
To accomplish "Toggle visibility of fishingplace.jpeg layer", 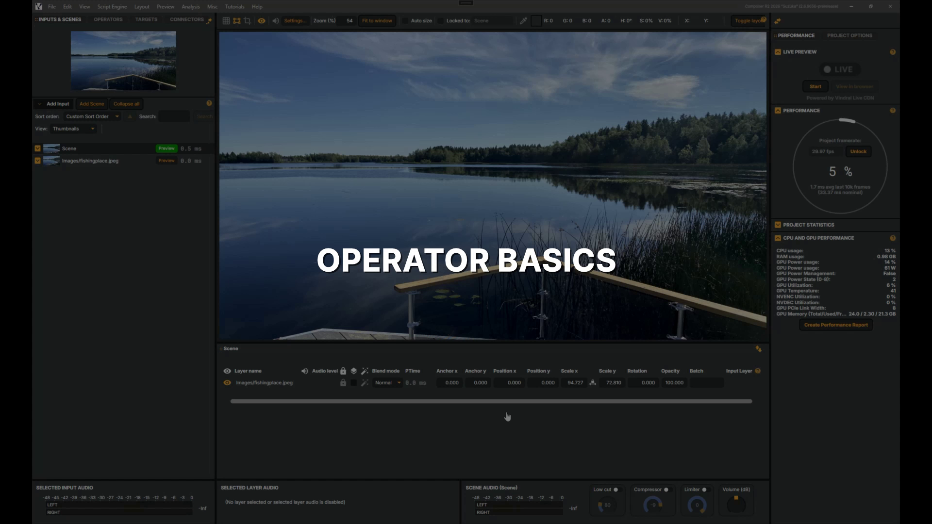I will click(x=227, y=383).
